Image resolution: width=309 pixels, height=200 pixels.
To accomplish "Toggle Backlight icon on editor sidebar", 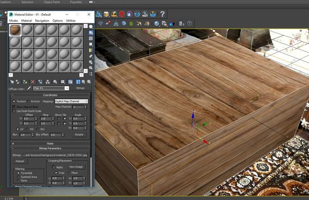I will [x=91, y=33].
